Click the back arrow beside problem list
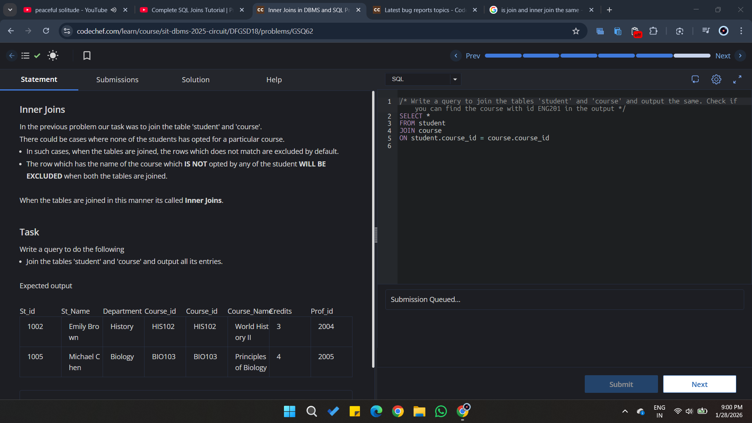The width and height of the screenshot is (752, 423). 12,56
